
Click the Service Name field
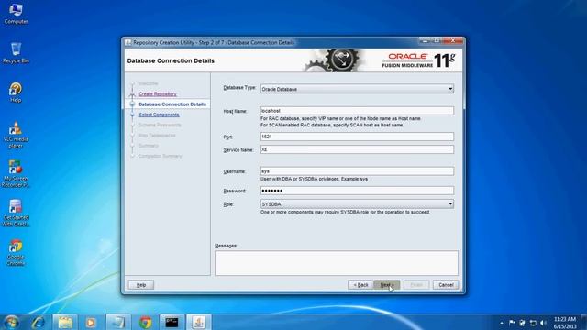click(357, 149)
